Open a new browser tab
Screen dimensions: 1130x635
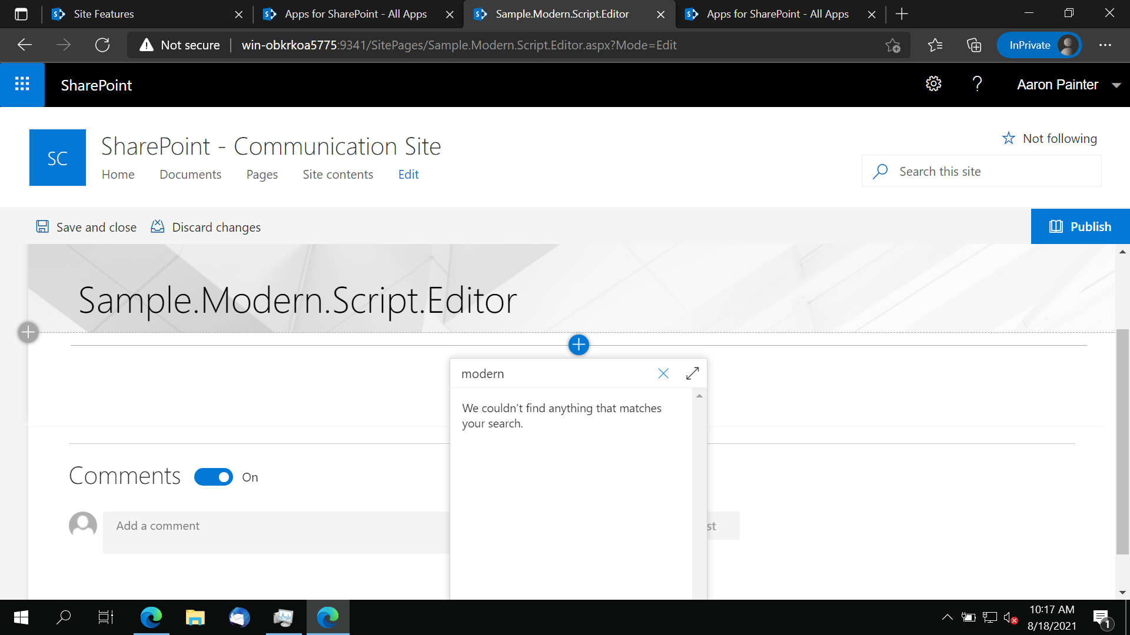(x=902, y=14)
